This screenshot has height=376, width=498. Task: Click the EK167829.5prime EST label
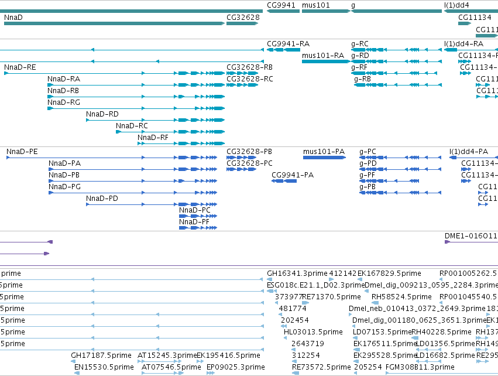(389, 274)
